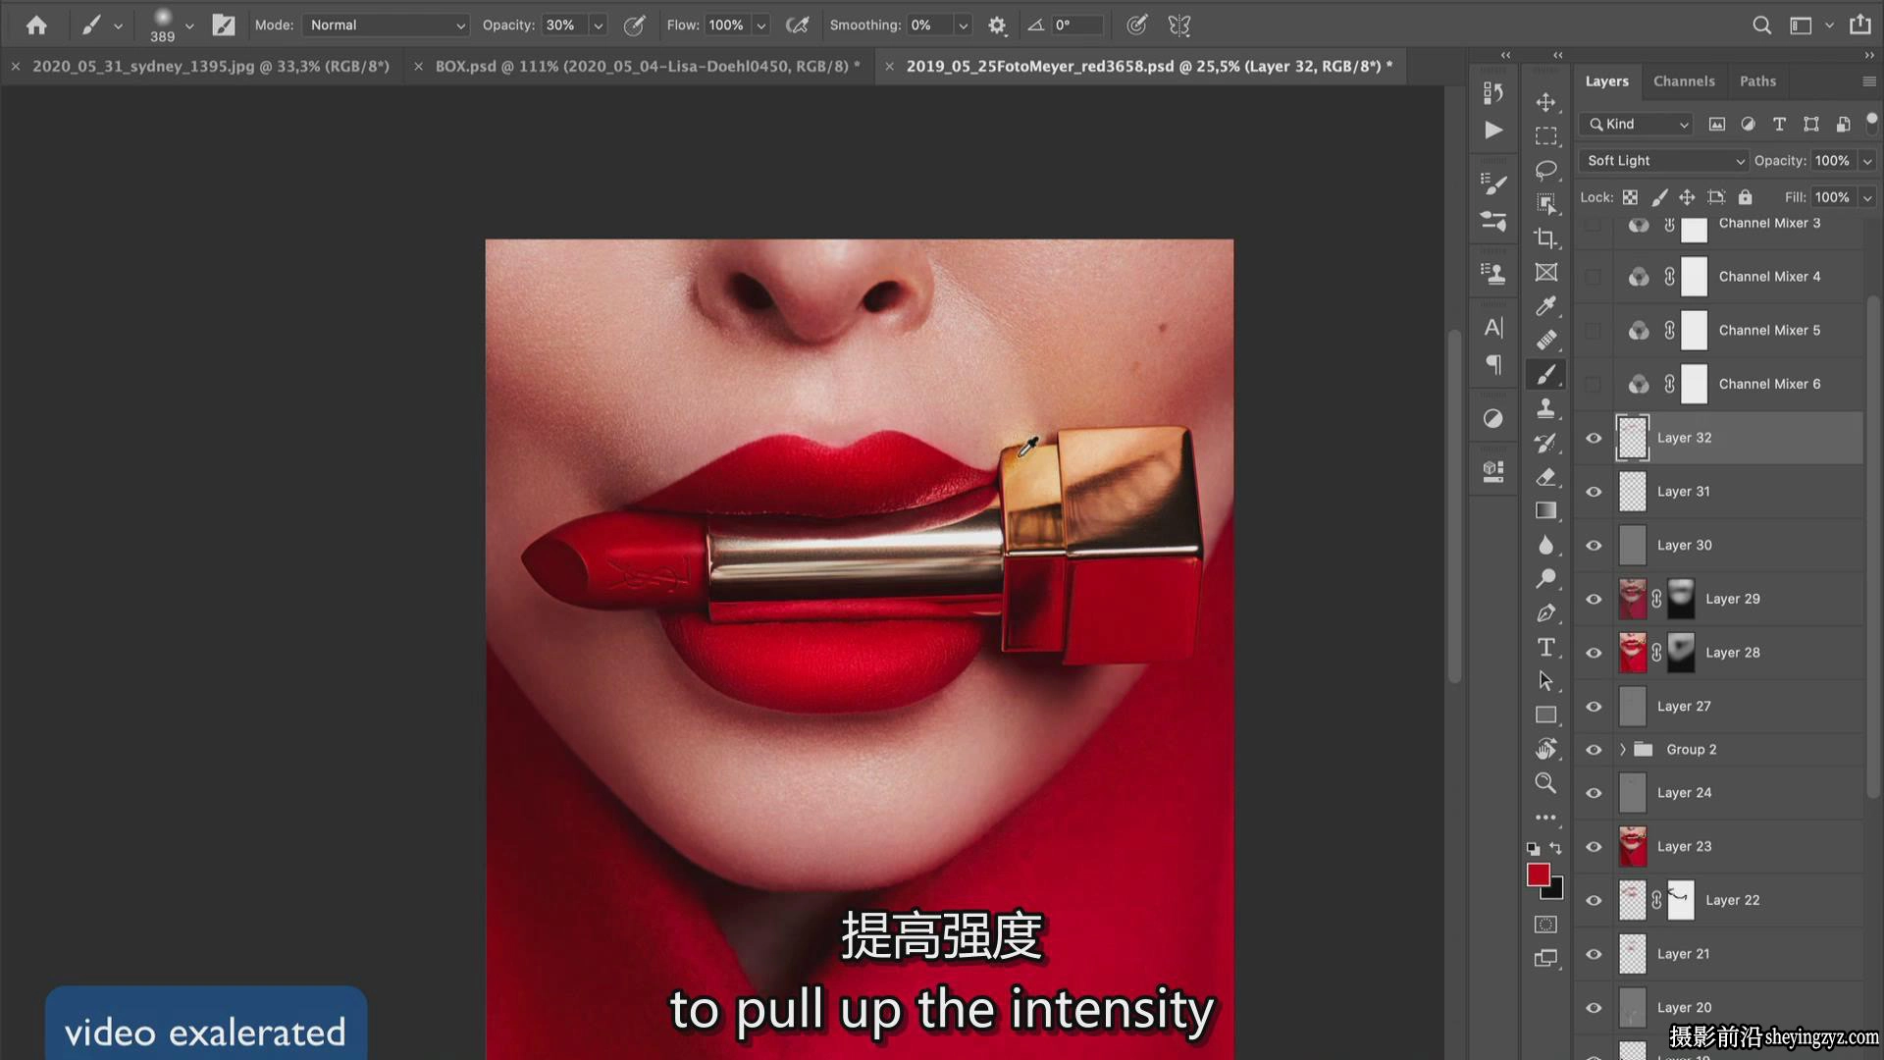Switch to the Channels tab
The height and width of the screenshot is (1060, 1884).
click(1684, 81)
